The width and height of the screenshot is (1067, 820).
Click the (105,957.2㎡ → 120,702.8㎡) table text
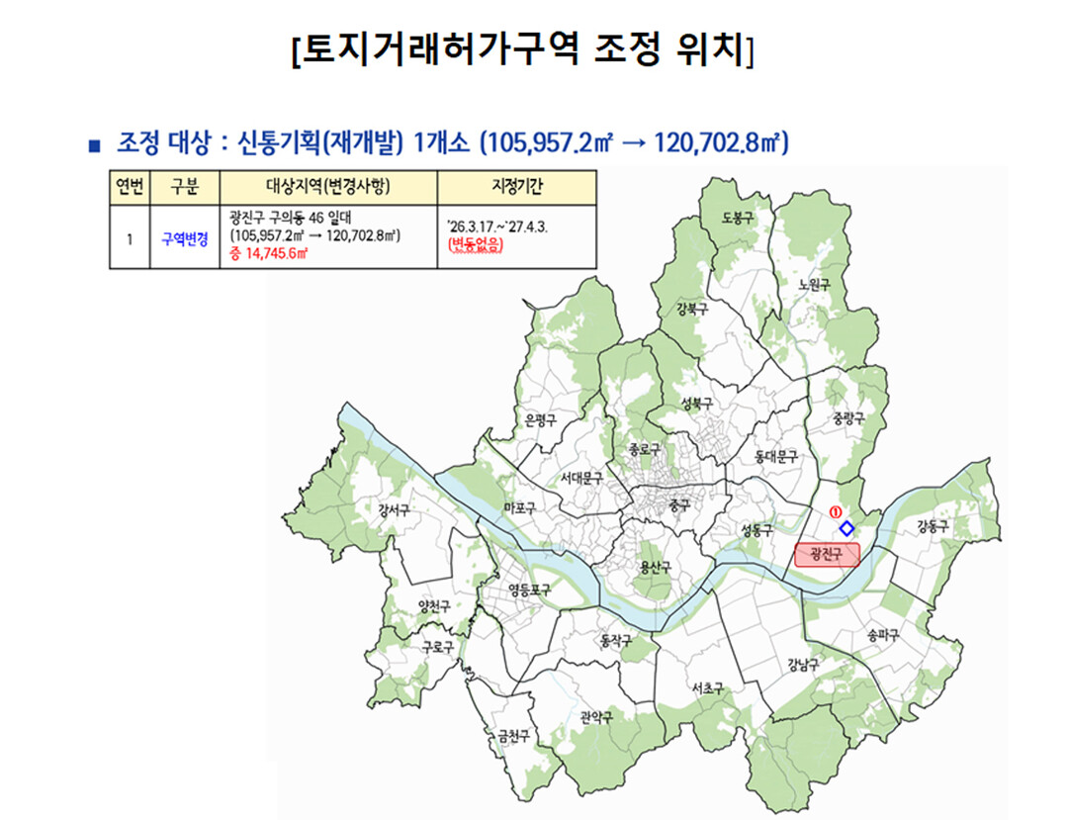point(315,235)
